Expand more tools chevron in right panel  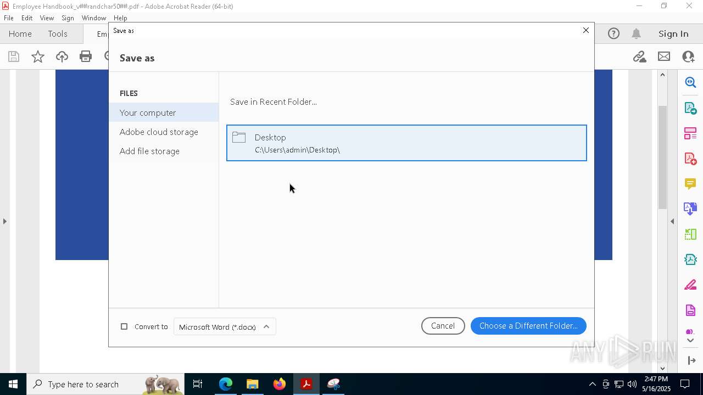(691, 340)
